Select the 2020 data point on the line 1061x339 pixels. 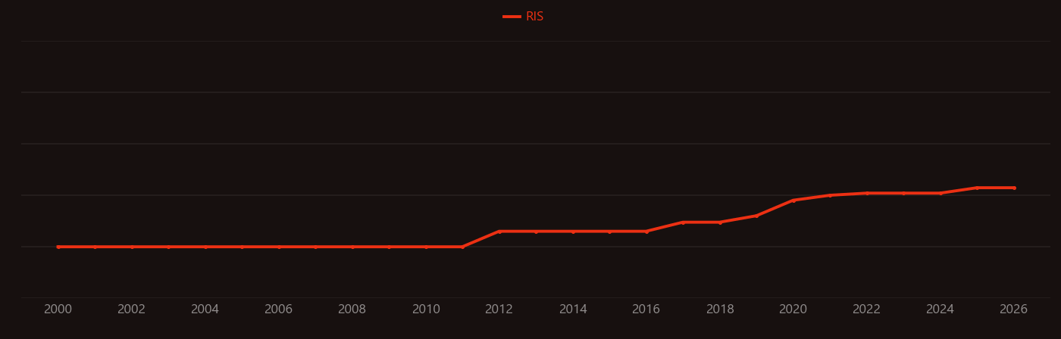[793, 201]
